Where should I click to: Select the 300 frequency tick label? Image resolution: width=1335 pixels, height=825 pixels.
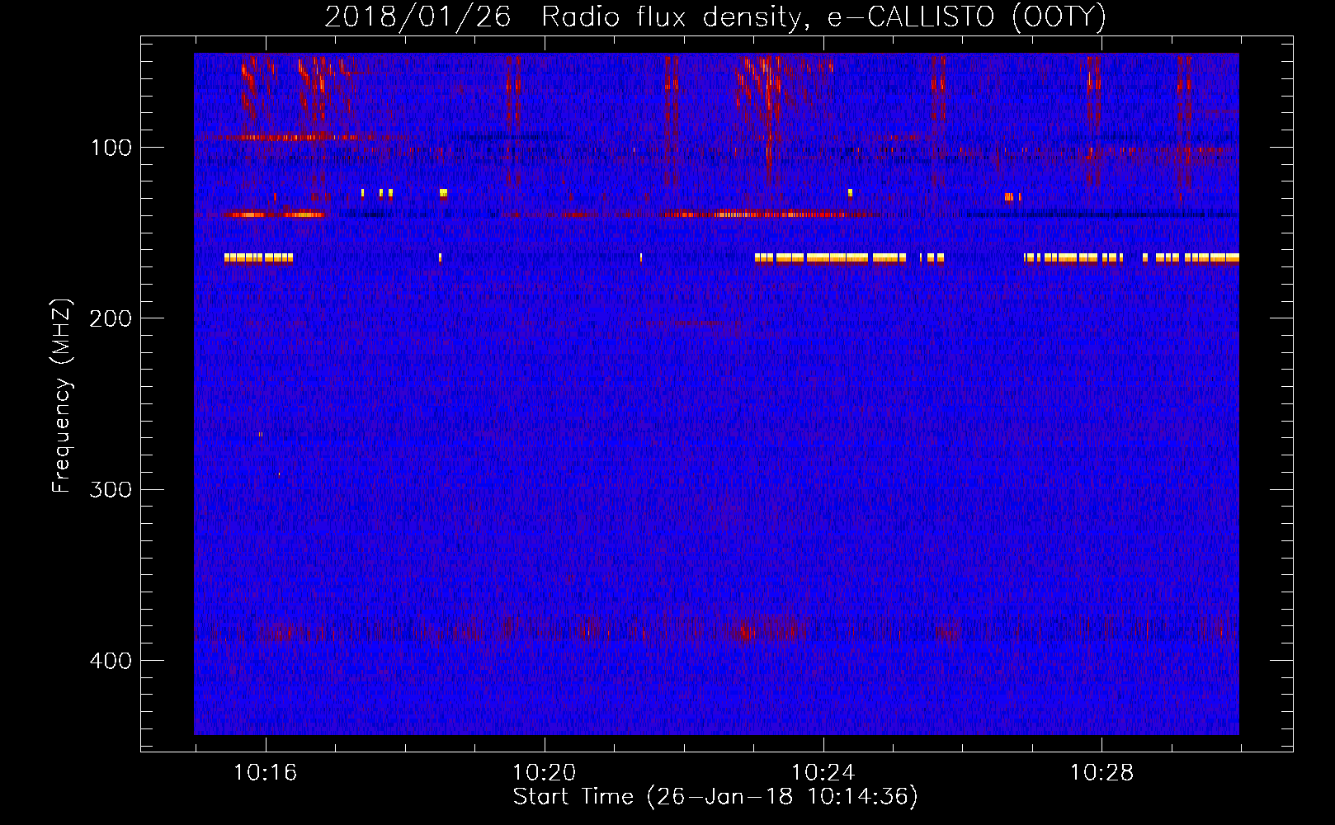[111, 489]
